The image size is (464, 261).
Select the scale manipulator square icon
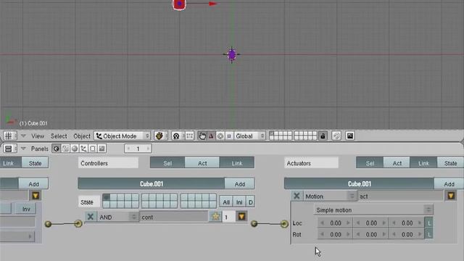point(229,136)
